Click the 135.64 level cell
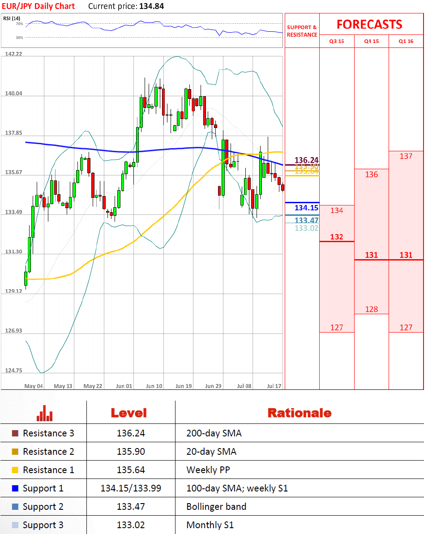Image resolution: width=428 pixels, height=534 pixels. coord(131,470)
